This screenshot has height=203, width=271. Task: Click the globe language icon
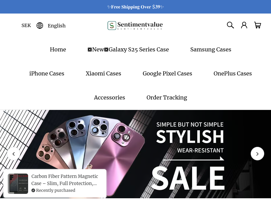click(x=40, y=26)
